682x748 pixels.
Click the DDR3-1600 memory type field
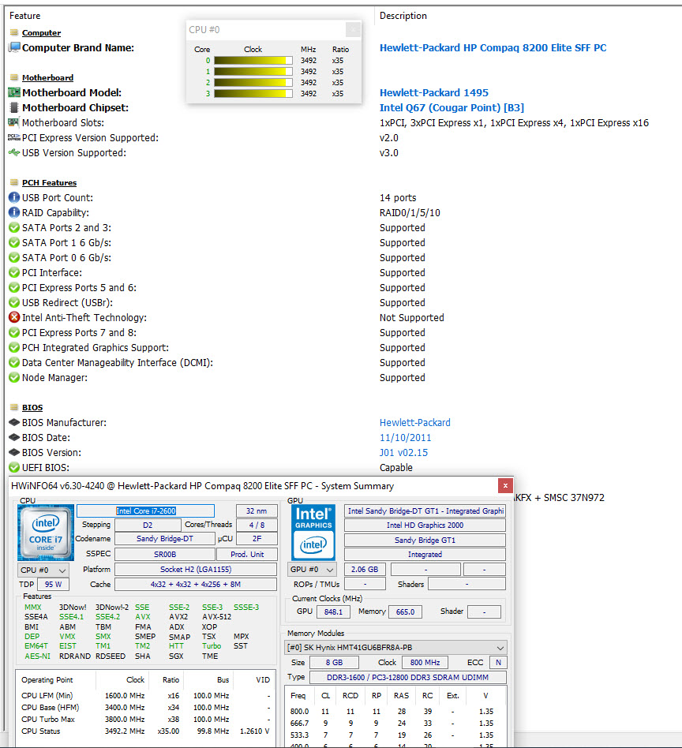407,678
